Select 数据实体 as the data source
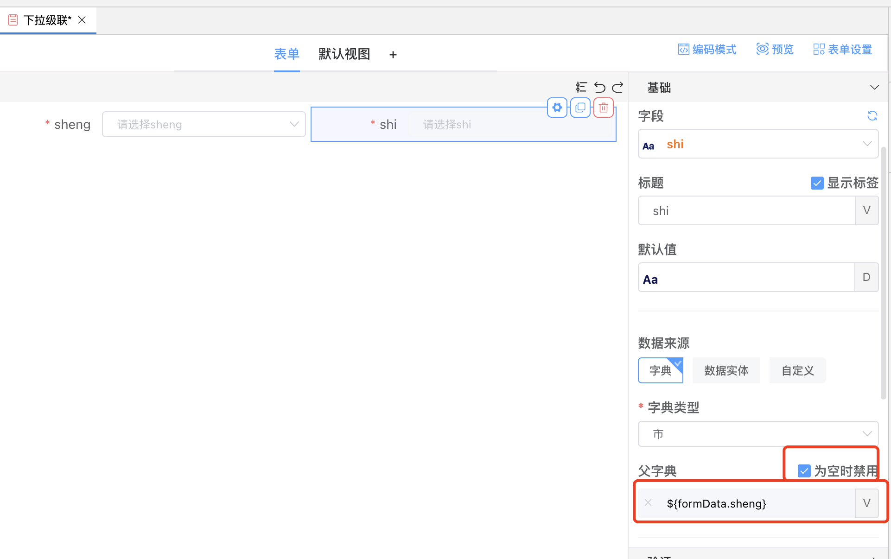 [726, 370]
